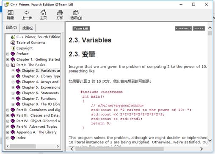Click the content pane scroll-down arrow
215x154 pixels.
pyautogui.click(x=210, y=140)
